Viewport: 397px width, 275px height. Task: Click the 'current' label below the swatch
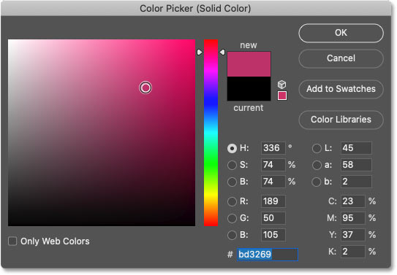249,108
